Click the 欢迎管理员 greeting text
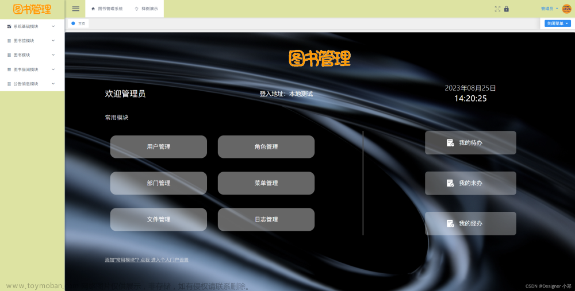 [125, 94]
